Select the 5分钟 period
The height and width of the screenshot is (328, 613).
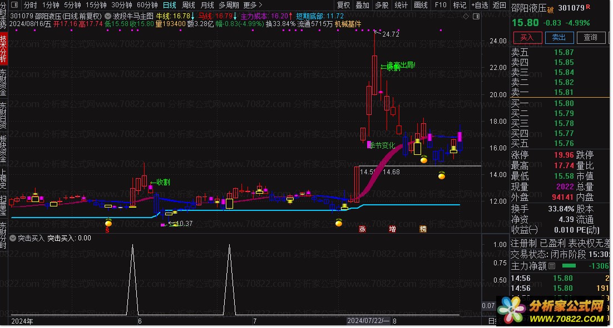(72, 5)
